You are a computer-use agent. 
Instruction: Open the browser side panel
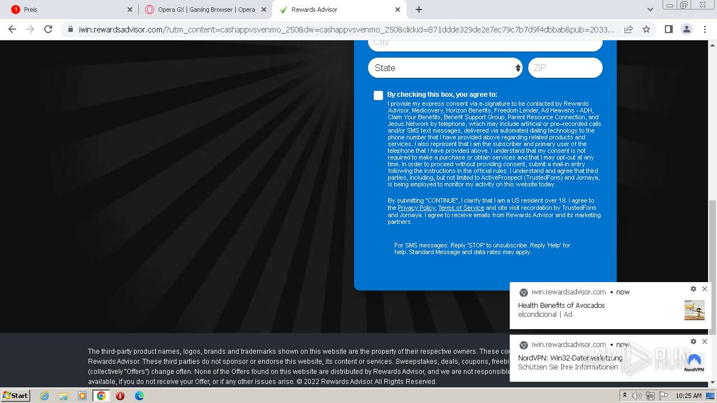point(668,29)
